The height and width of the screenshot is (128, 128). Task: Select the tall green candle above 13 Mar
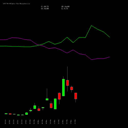pos(63,88)
